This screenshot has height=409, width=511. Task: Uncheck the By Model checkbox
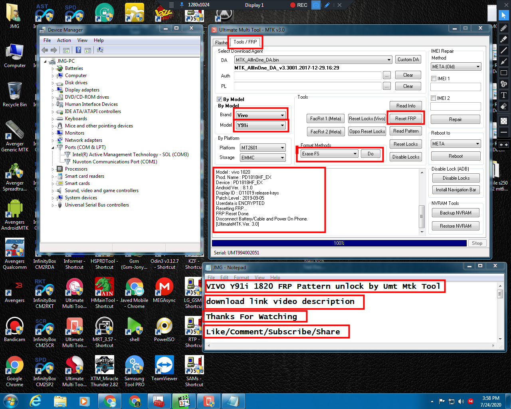click(220, 99)
